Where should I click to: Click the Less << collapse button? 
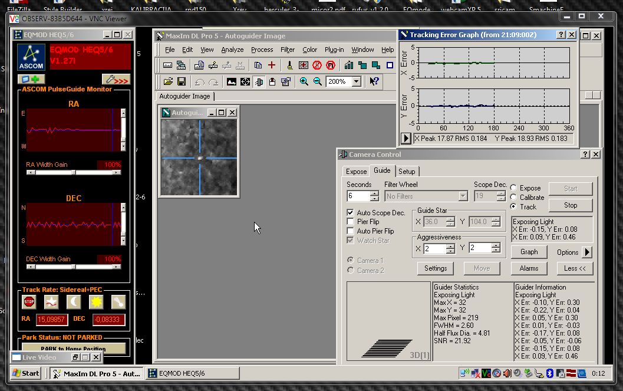click(574, 268)
